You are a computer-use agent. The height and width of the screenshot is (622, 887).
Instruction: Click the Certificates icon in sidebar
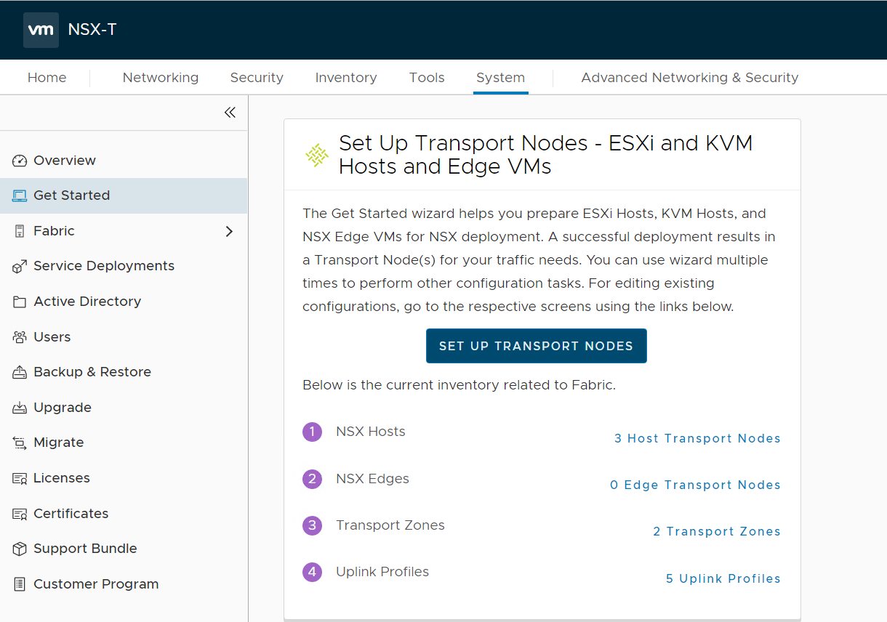[20, 514]
